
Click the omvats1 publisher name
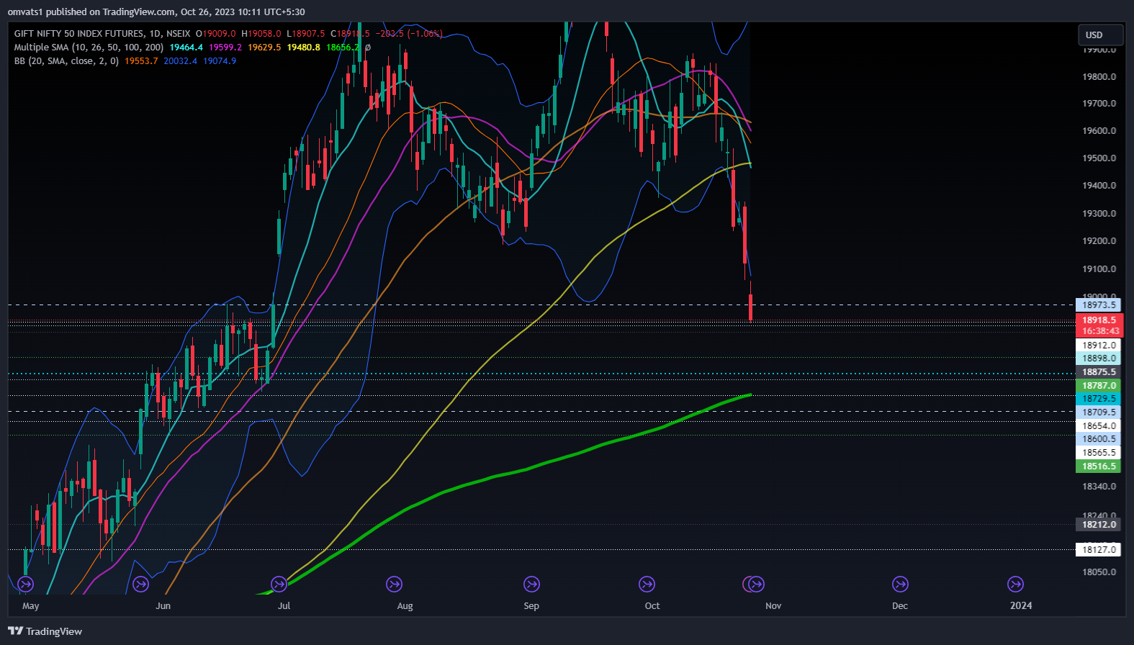click(25, 12)
